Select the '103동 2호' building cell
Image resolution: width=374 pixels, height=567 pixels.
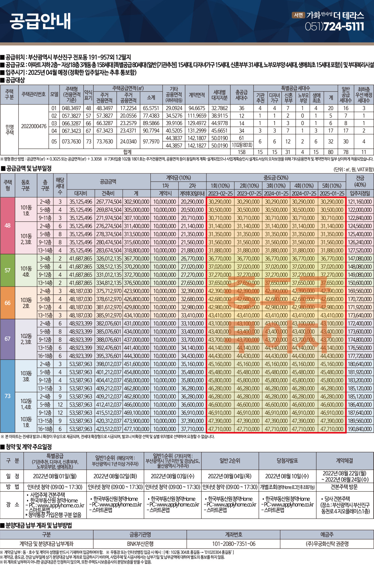pyautogui.click(x=26, y=303)
